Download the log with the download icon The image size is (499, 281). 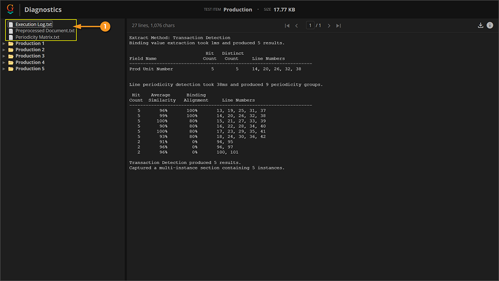pyautogui.click(x=481, y=25)
